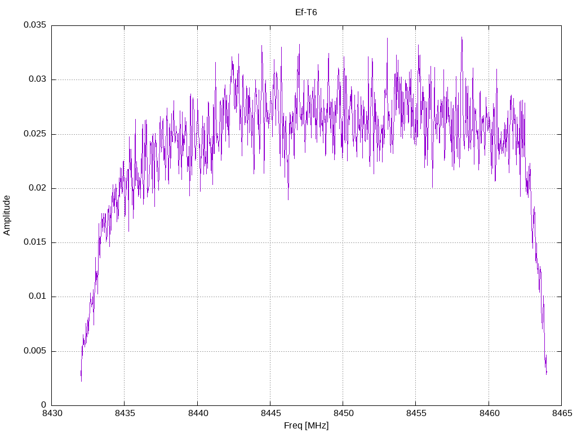Click x-axis tick label 8435
This screenshot has height=433, width=577.
125,413
